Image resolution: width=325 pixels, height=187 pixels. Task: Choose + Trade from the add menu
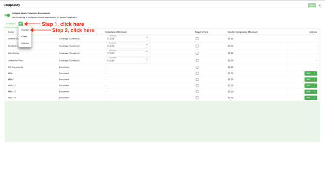(25, 36)
